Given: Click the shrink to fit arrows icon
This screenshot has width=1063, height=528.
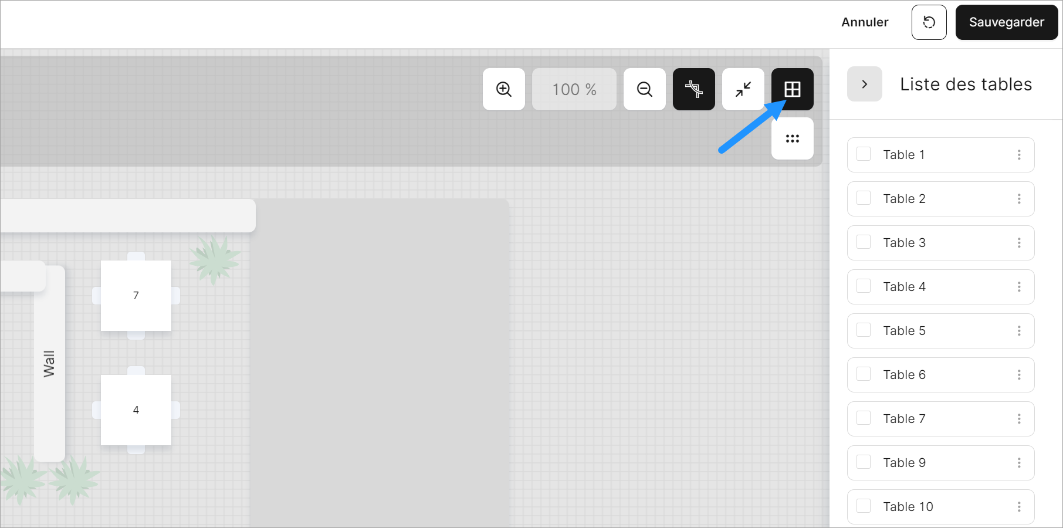Looking at the screenshot, I should pos(743,89).
